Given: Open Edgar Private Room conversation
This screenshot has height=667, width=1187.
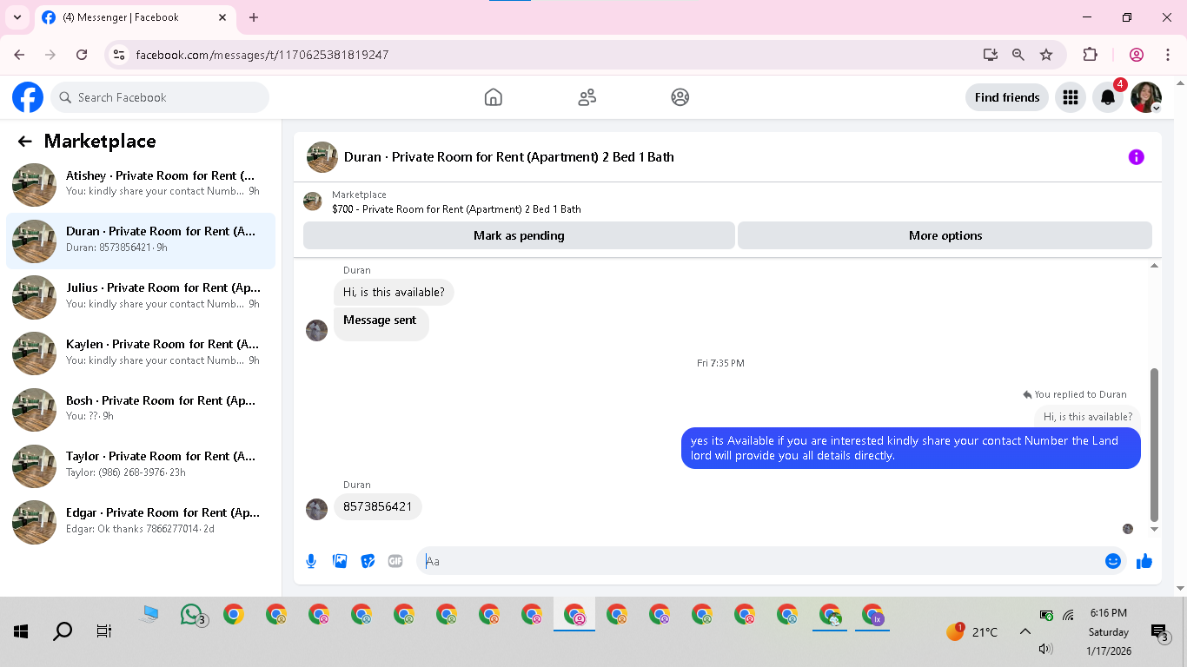Looking at the screenshot, I should coord(141,523).
